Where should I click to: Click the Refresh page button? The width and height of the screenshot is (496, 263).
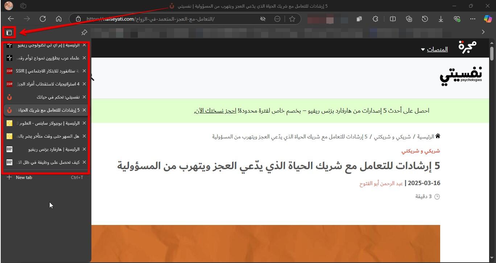(43, 19)
